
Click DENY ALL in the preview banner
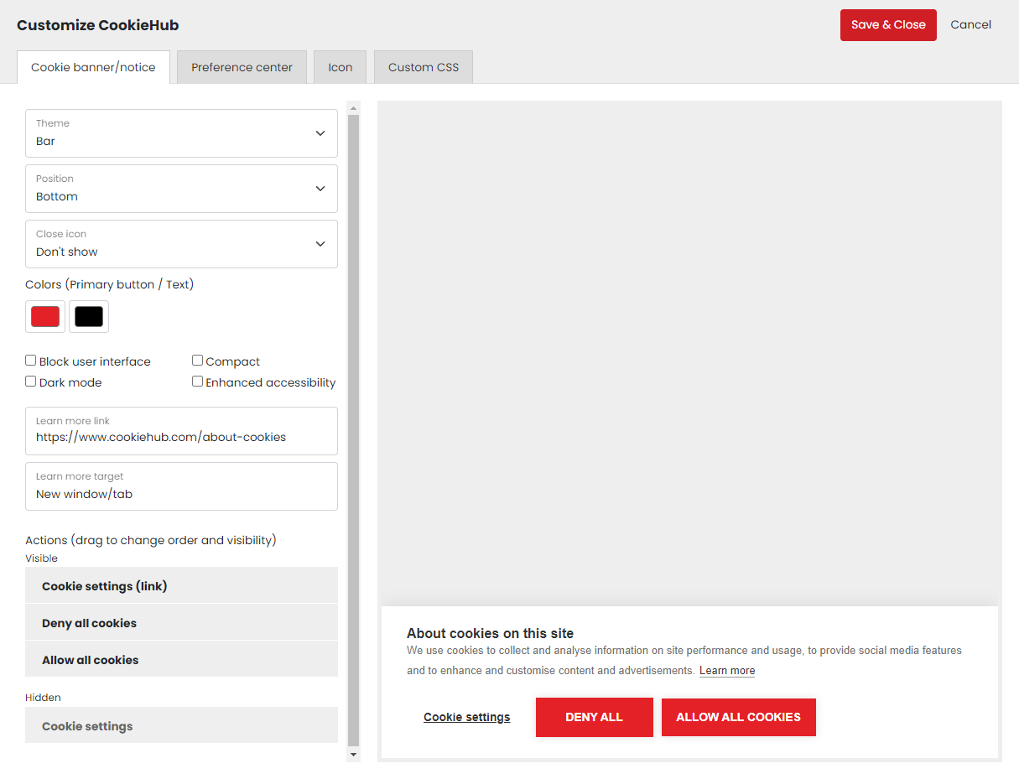coord(594,717)
